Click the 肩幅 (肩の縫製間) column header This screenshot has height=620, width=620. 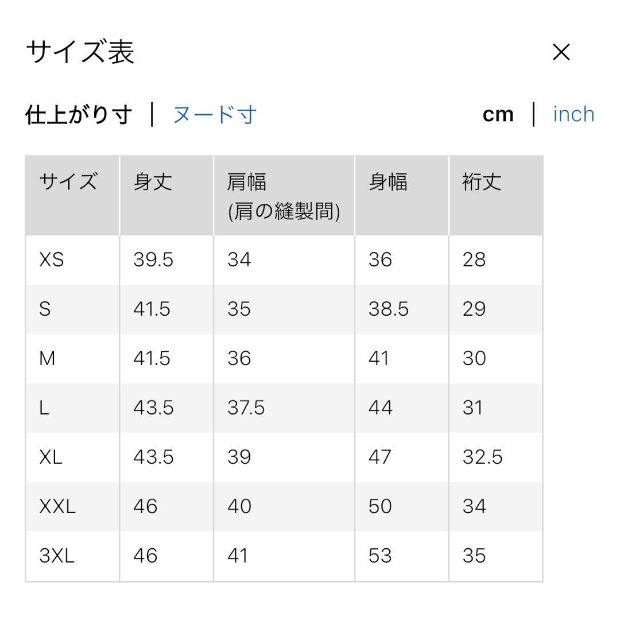point(284,196)
